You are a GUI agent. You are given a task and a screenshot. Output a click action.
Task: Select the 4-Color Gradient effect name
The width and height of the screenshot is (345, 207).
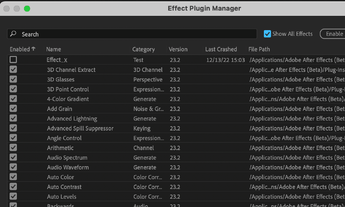(x=68, y=99)
